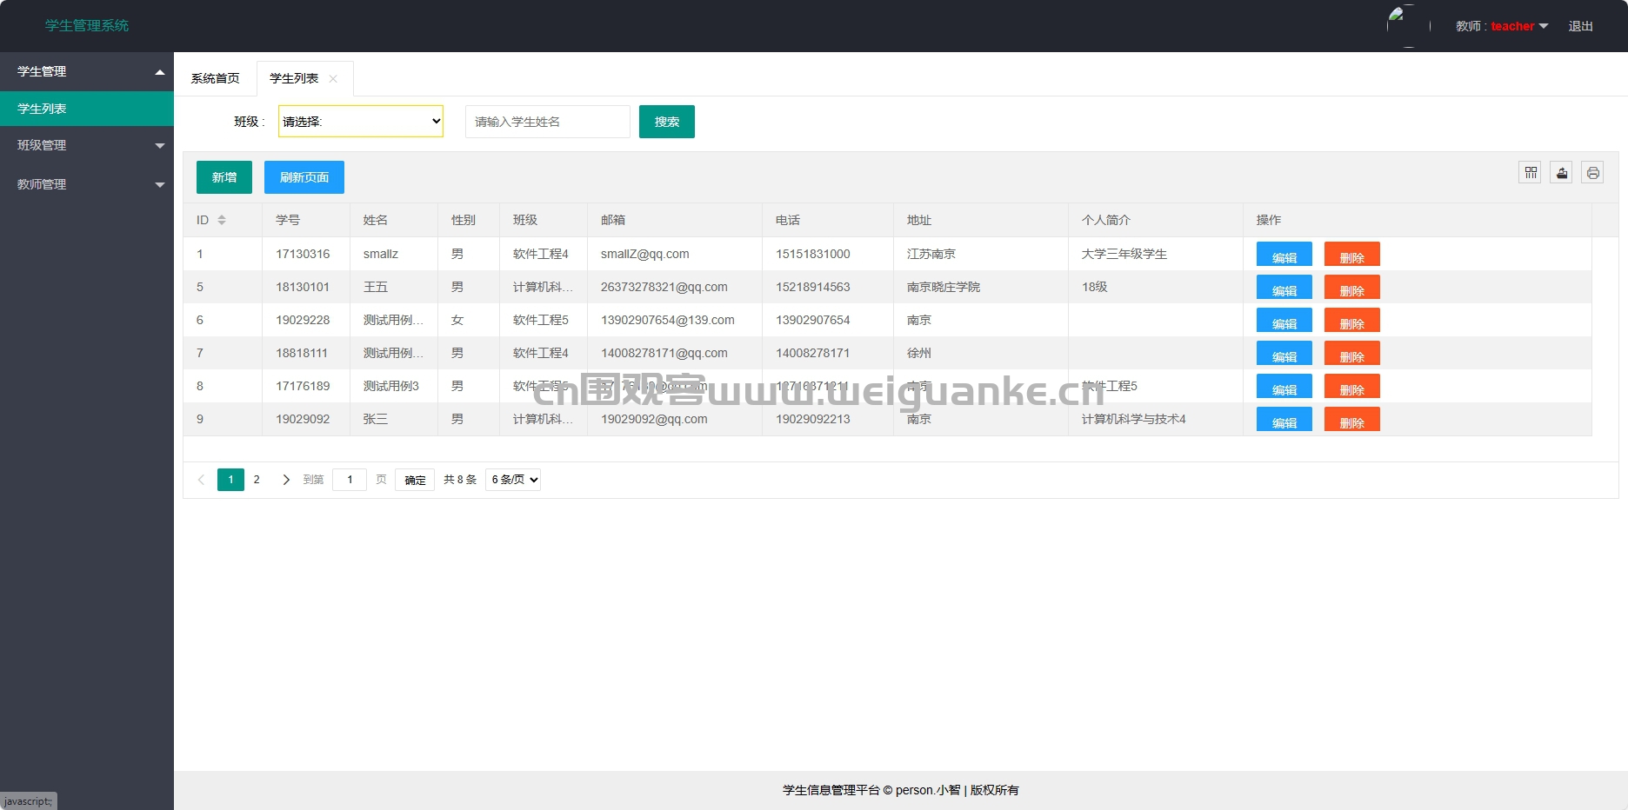Delete student with 学号 18818111
The width and height of the screenshot is (1628, 810).
pyautogui.click(x=1352, y=353)
